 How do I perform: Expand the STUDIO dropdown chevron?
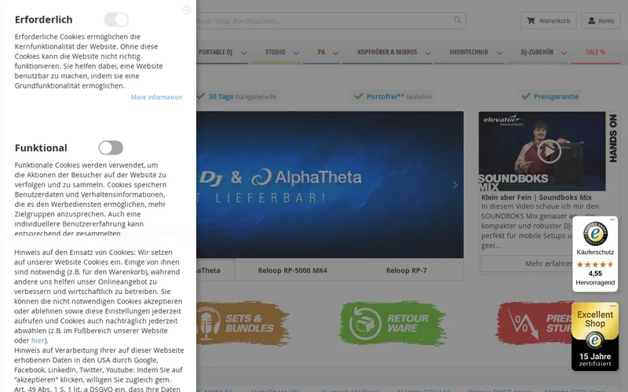pyautogui.click(x=296, y=53)
